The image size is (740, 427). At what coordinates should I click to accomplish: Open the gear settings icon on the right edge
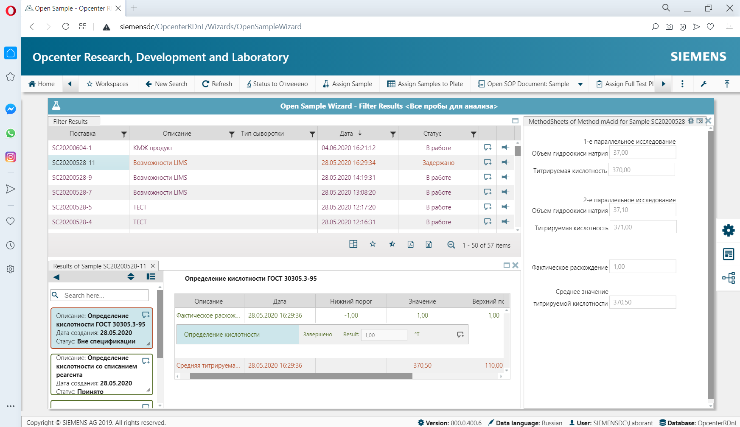click(x=729, y=230)
